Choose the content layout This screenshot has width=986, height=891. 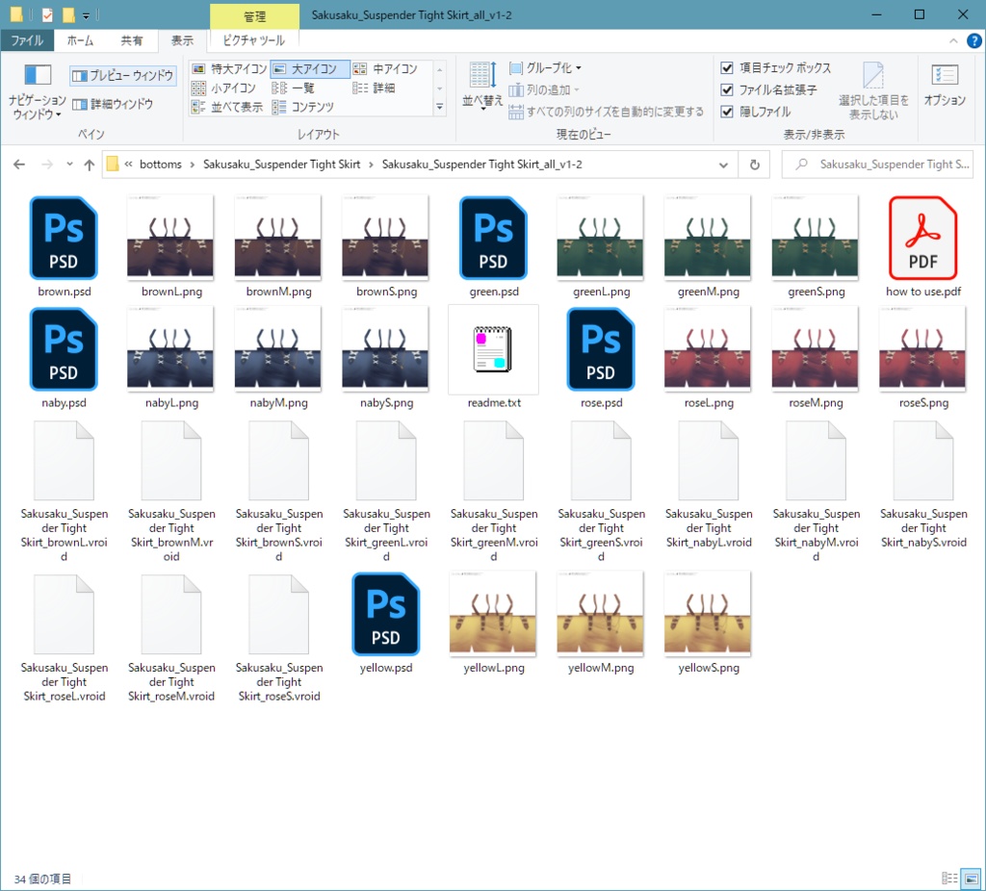(303, 108)
